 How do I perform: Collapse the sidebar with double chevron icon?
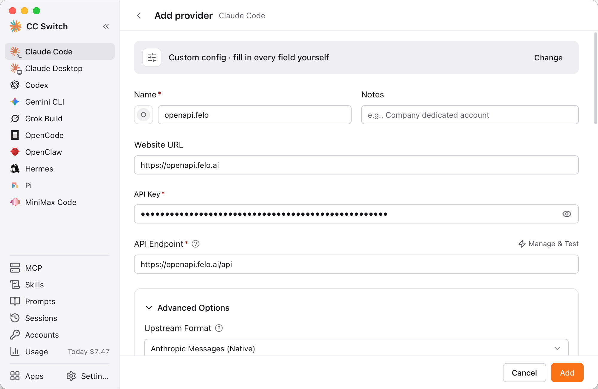point(106,26)
